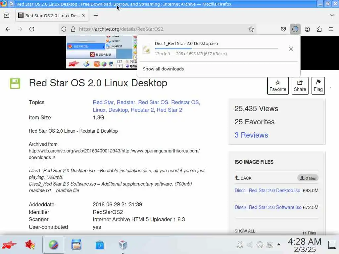
Task: Show all downloads
Action: [x=163, y=69]
